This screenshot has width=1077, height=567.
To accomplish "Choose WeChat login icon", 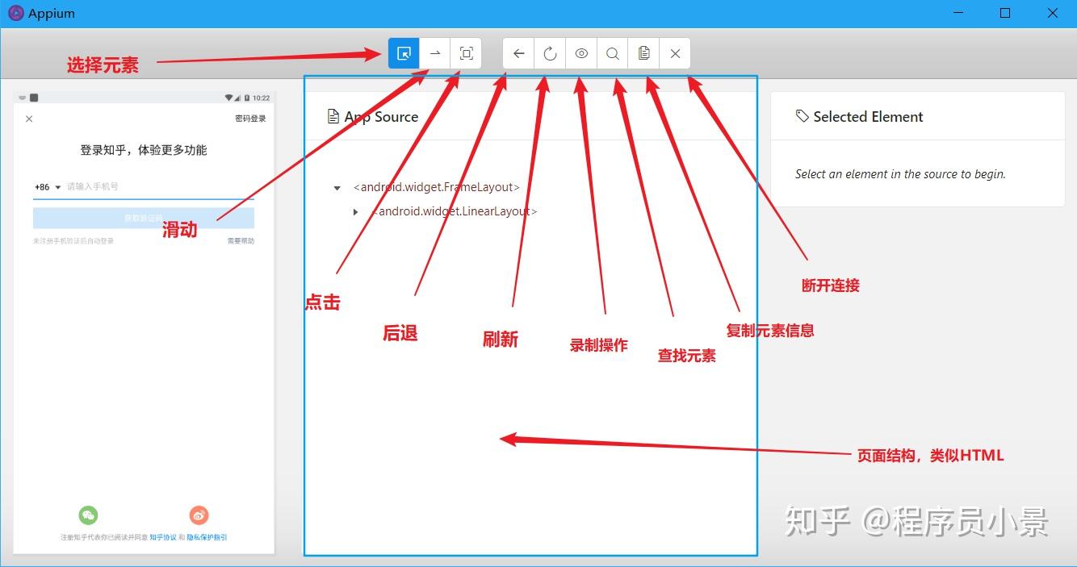I will 88,515.
